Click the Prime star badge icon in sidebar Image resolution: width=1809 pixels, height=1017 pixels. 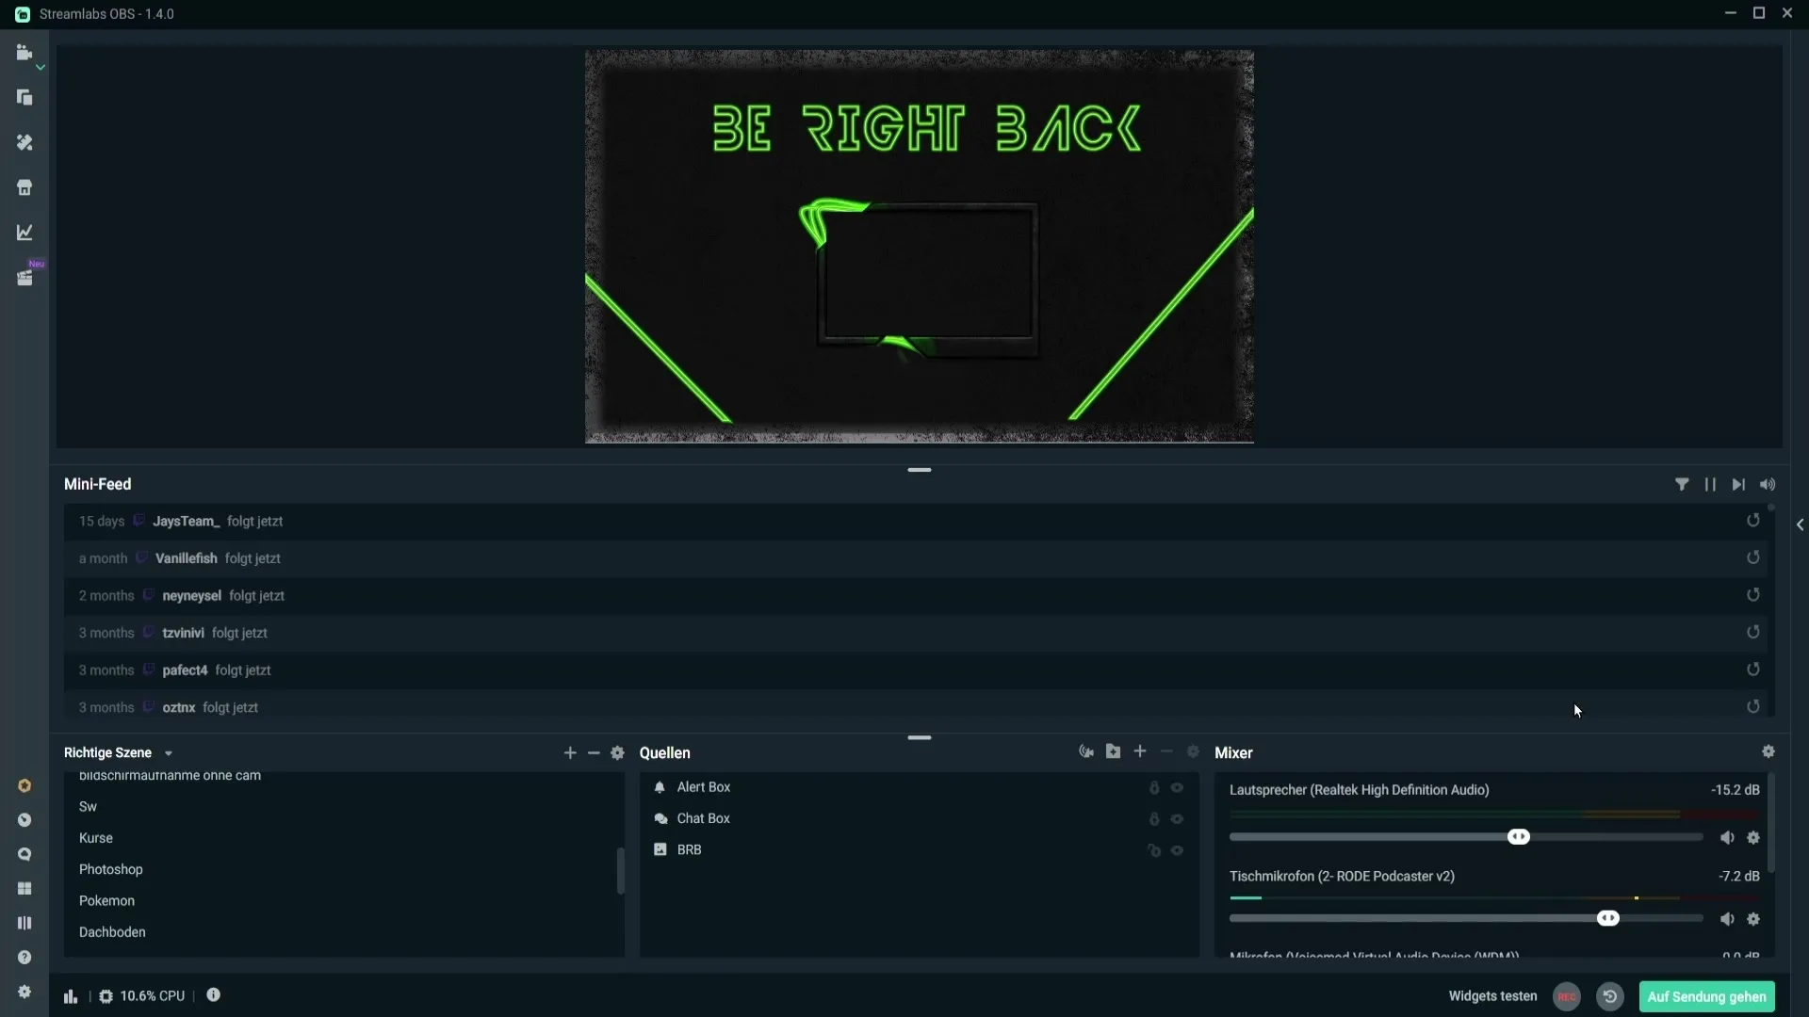point(24,786)
